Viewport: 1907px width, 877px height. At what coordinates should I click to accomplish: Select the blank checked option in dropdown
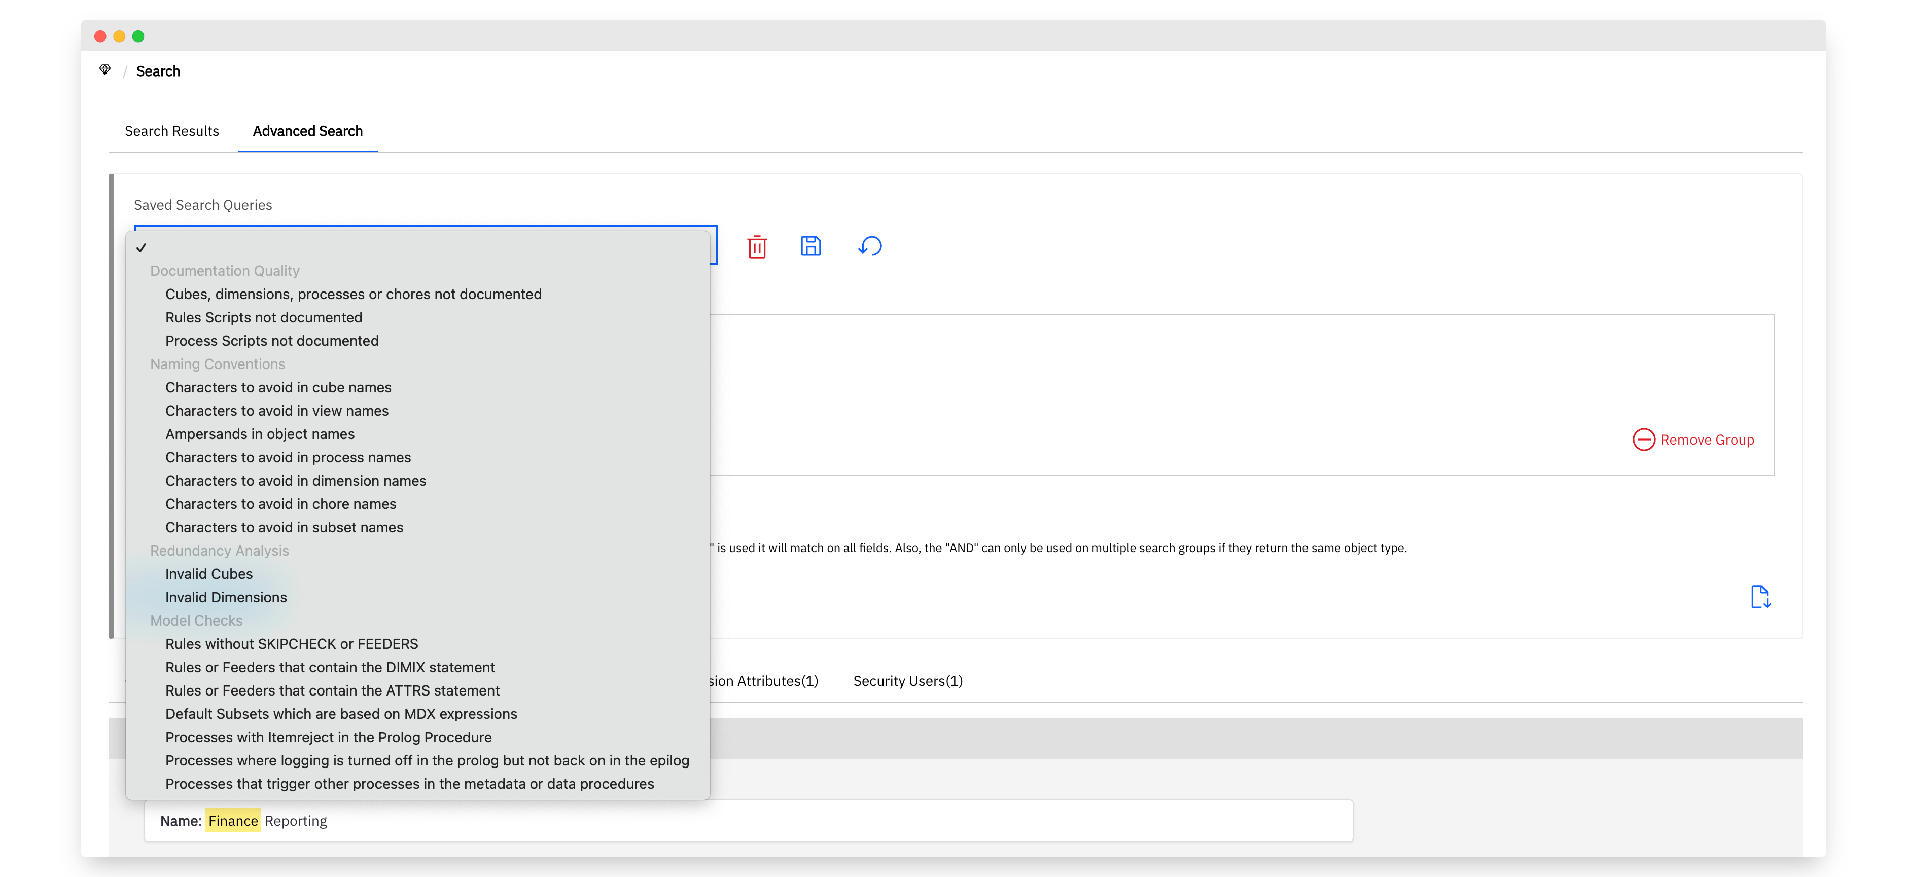pyautogui.click(x=417, y=248)
